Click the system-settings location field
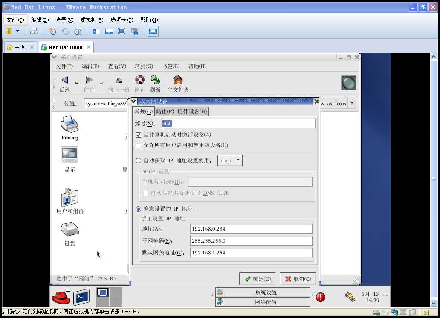440x318 pixels. pyautogui.click(x=106, y=104)
